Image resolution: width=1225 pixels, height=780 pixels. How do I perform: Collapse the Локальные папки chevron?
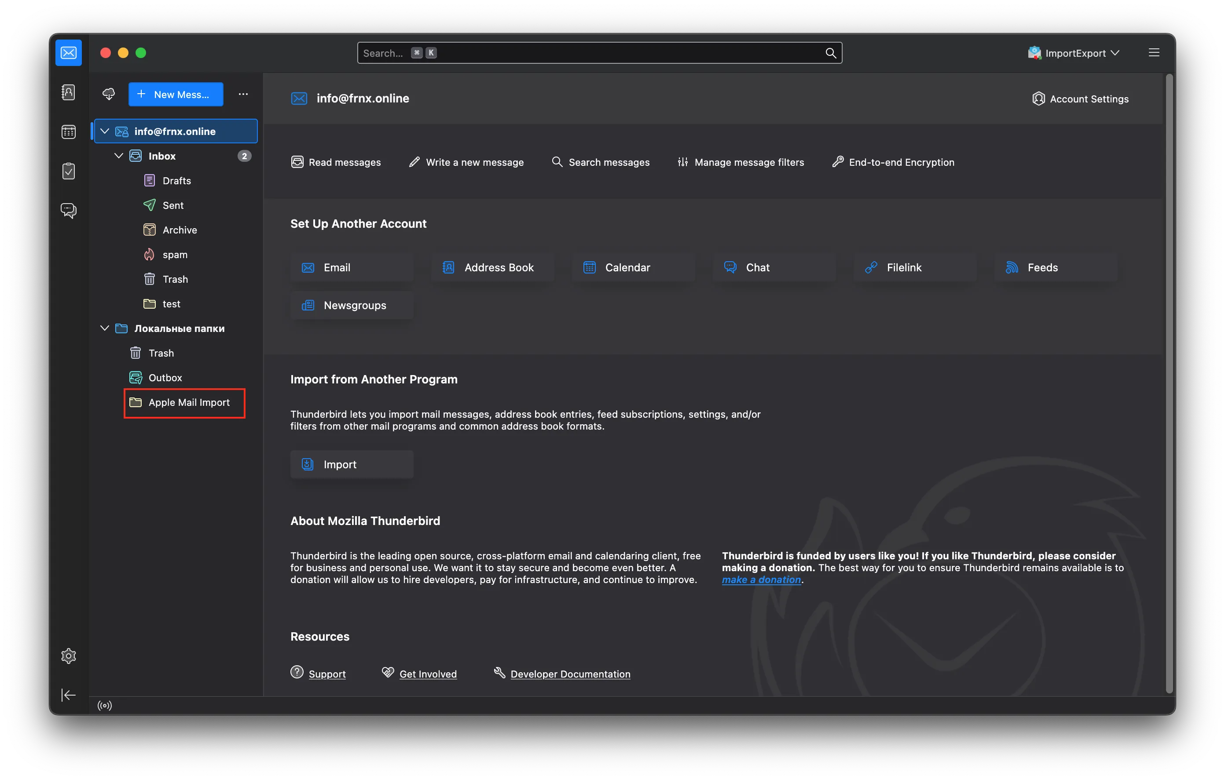click(x=105, y=328)
